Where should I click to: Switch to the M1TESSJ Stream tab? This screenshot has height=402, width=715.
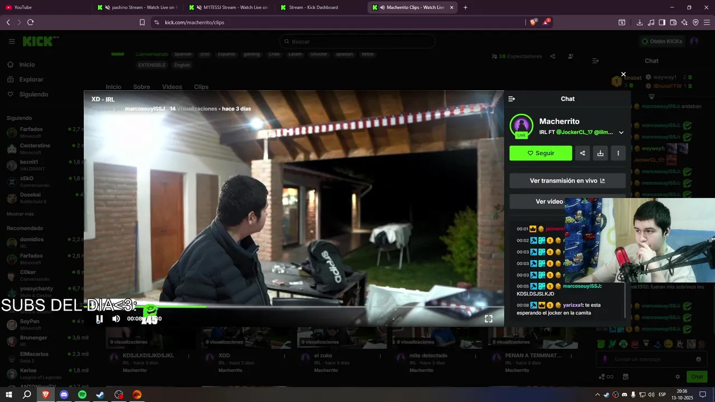(x=229, y=7)
